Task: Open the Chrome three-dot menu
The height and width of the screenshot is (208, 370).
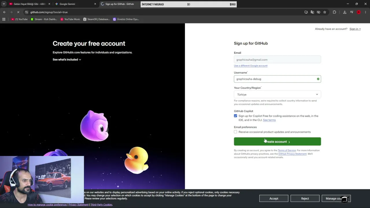Action: 366,12
